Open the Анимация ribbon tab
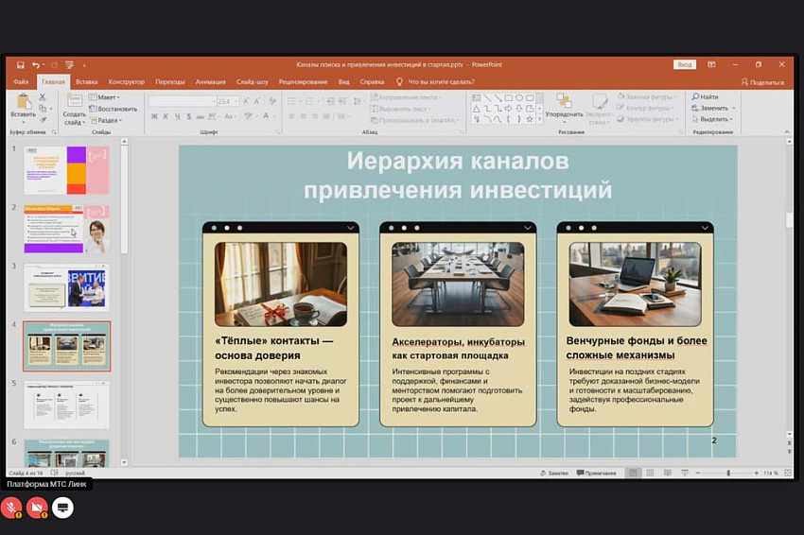The image size is (804, 535). click(x=211, y=82)
